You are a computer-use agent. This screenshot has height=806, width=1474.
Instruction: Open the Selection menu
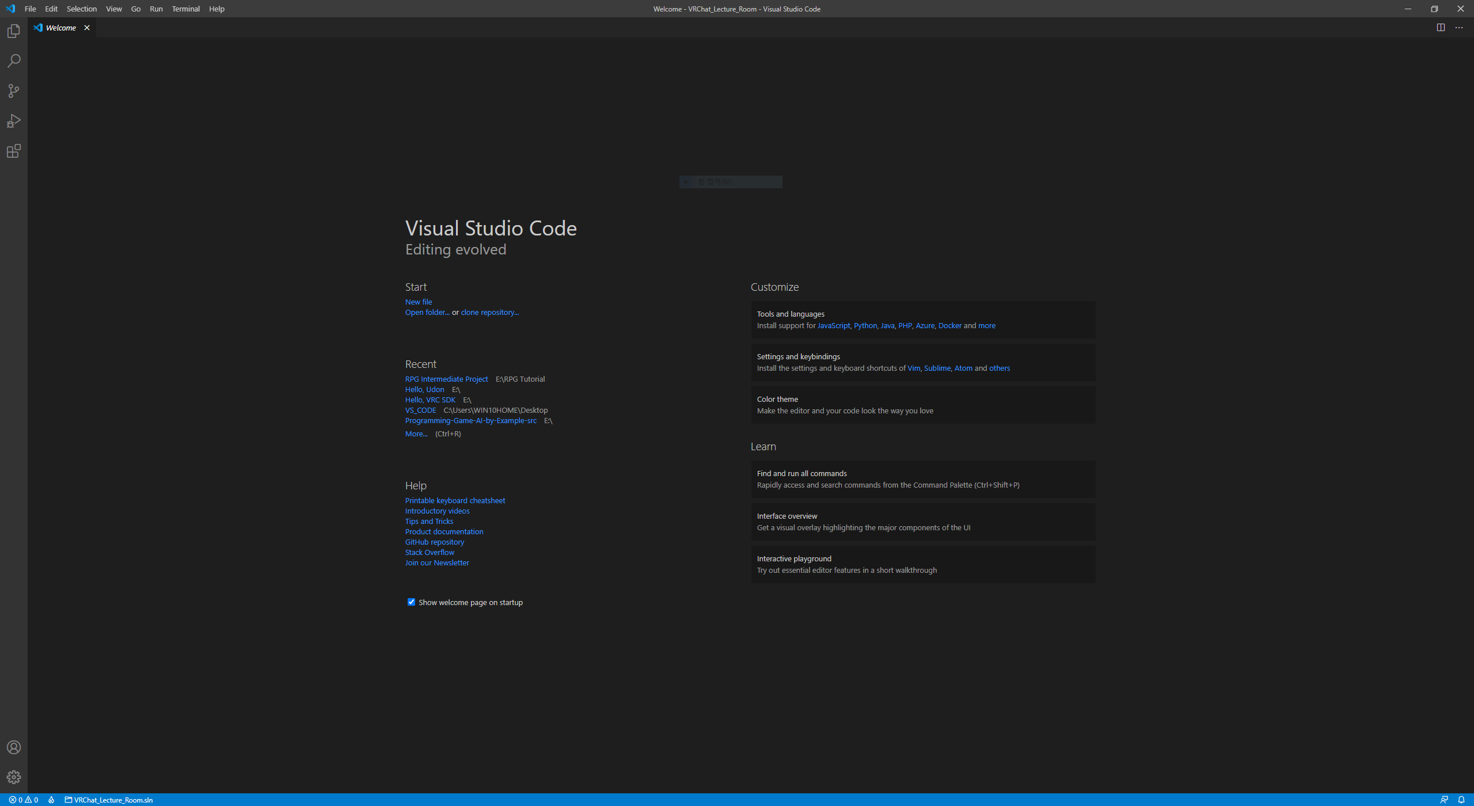(81, 9)
